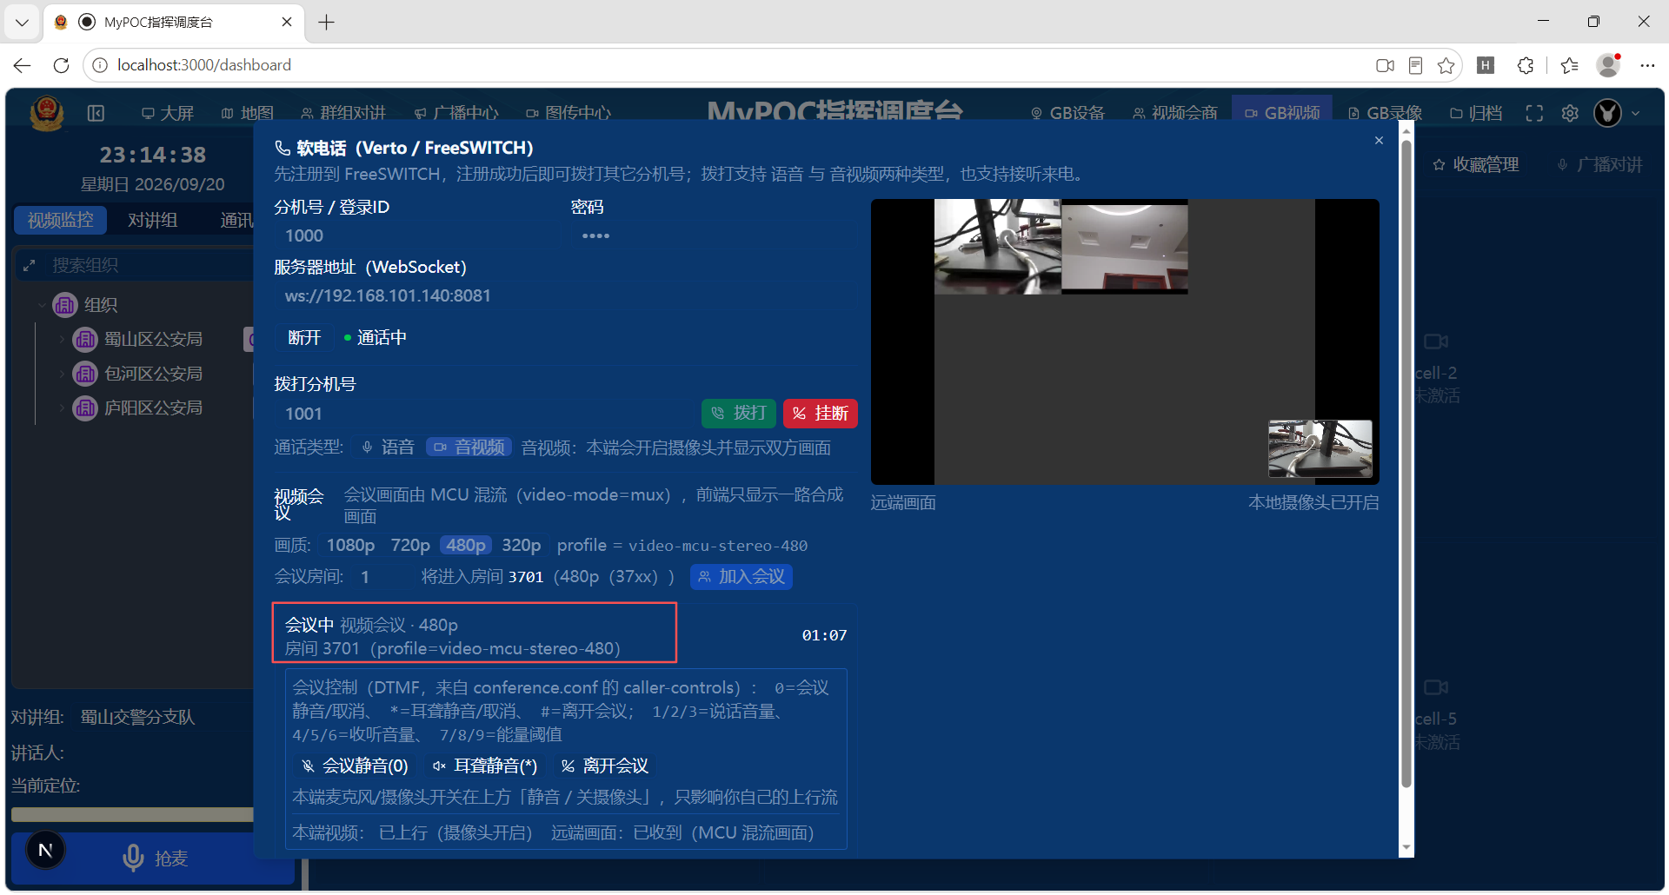Edit the 会议房间 room number field
The height and width of the screenshot is (895, 1669).
[x=382, y=577]
